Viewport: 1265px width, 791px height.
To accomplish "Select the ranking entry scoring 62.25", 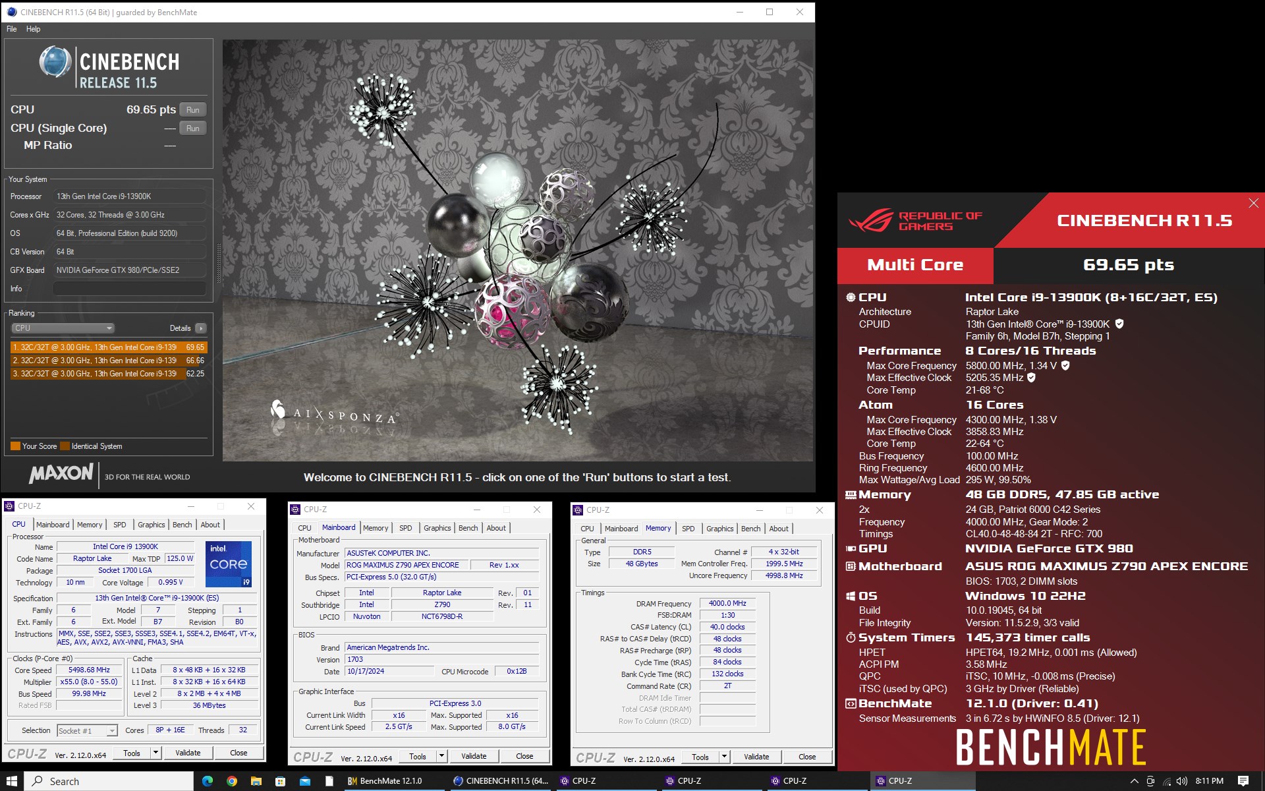I will coord(109,374).
